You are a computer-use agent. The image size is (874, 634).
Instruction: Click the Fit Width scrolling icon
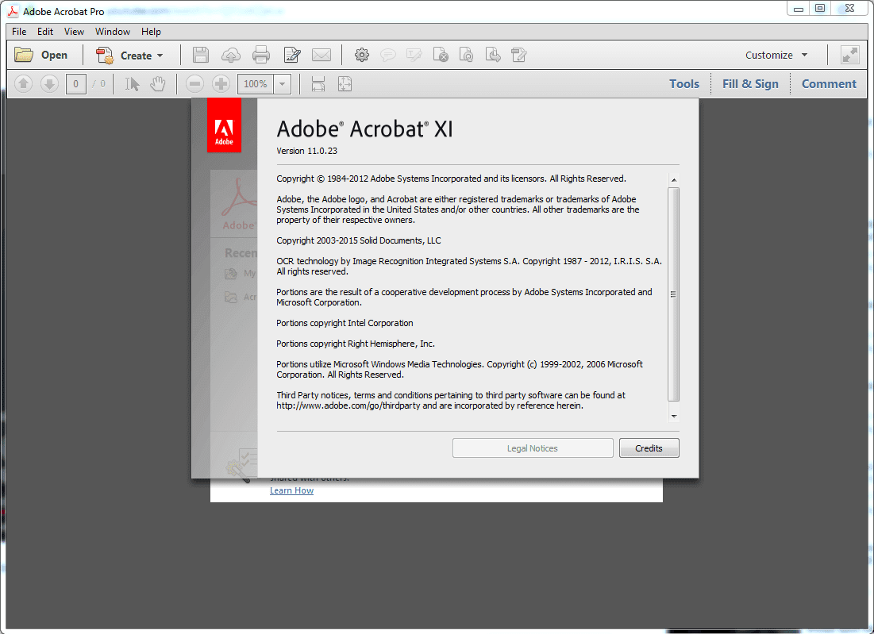[x=318, y=84]
